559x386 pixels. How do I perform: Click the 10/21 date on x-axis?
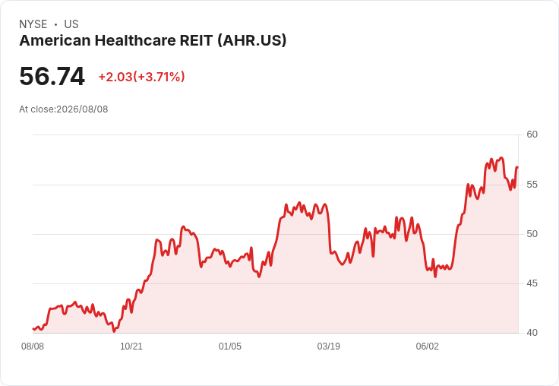[x=131, y=346]
